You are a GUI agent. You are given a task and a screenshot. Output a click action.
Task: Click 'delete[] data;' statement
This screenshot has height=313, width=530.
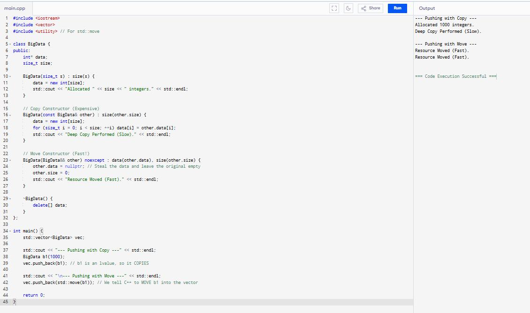[x=50, y=205]
